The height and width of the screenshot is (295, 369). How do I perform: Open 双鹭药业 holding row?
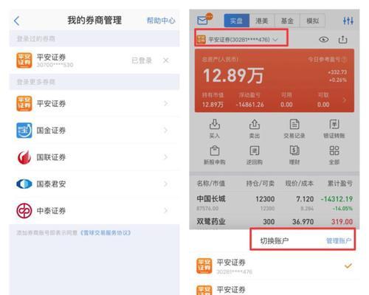coord(275,222)
